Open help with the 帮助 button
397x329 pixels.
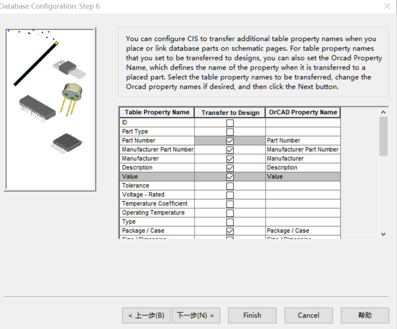(x=365, y=315)
